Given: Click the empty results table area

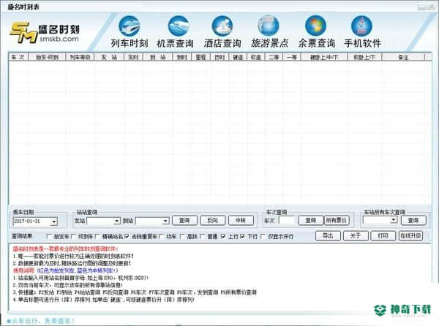Looking at the screenshot, I should pos(219,133).
